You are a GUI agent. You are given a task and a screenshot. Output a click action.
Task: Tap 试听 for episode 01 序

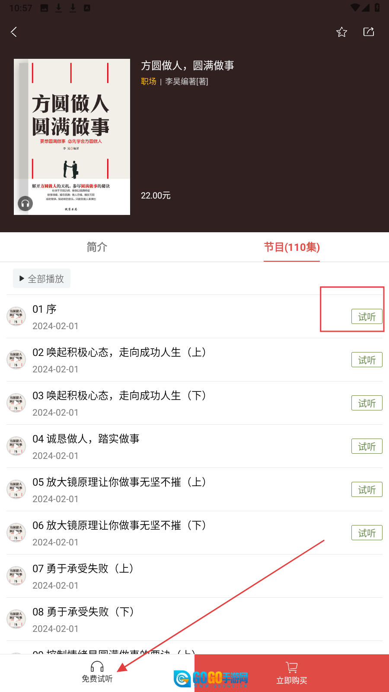(367, 317)
